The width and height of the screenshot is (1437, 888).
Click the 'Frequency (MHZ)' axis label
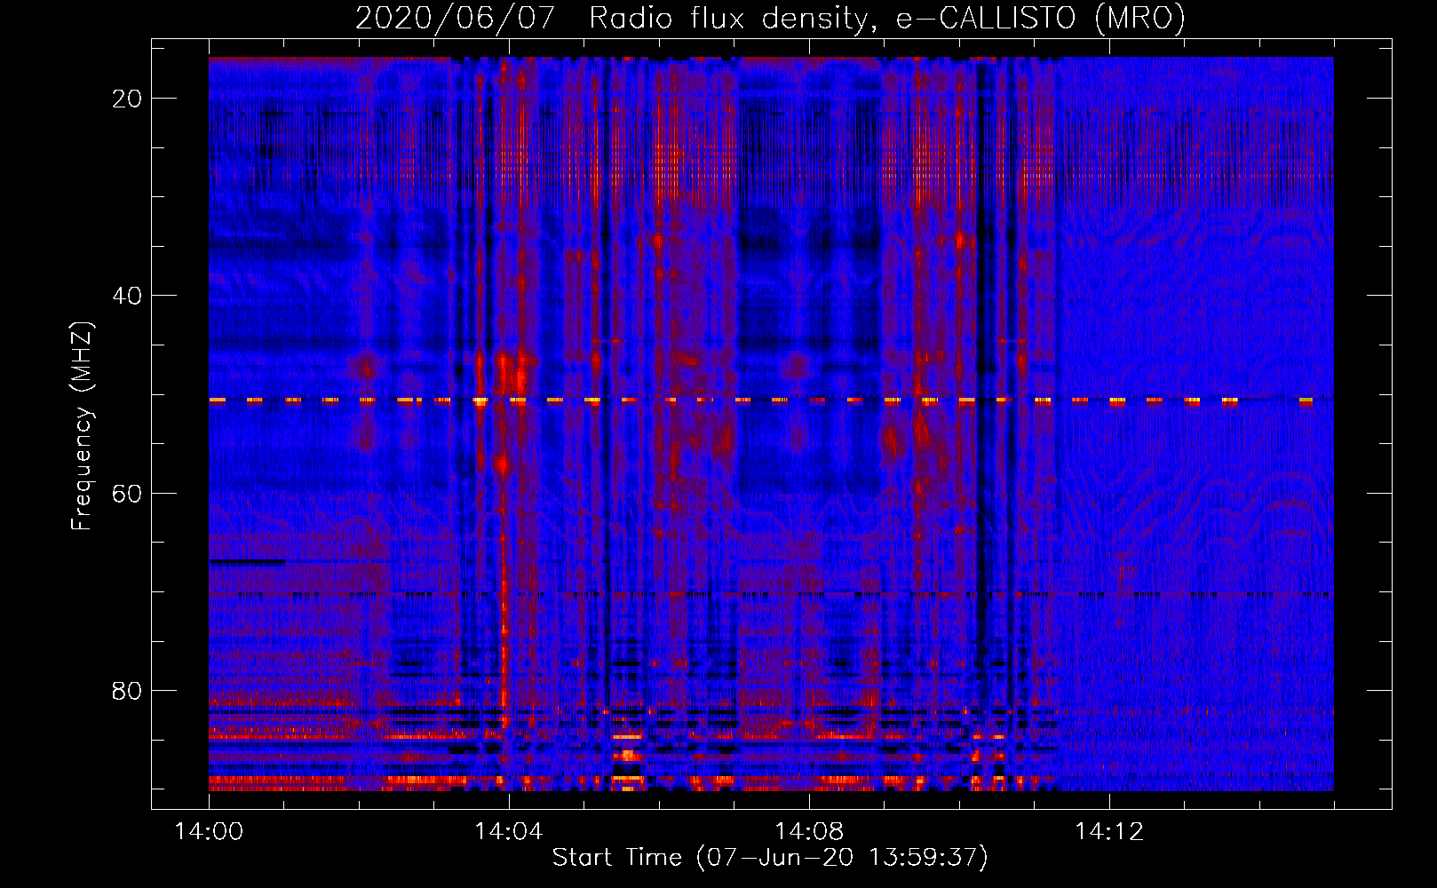[81, 425]
